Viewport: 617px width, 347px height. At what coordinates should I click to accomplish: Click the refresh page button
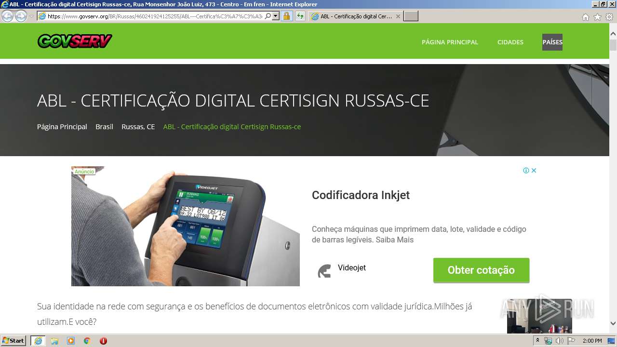click(300, 16)
